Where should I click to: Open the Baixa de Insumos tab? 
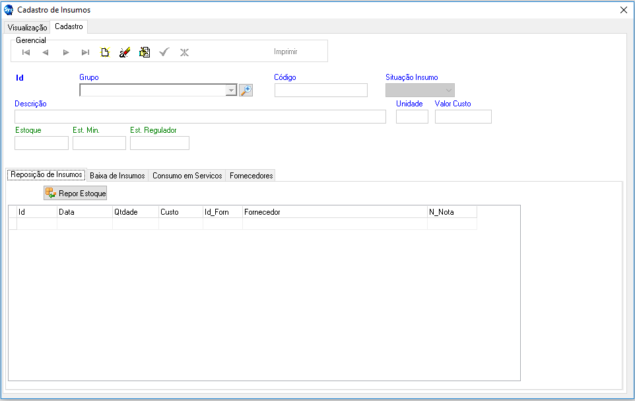point(117,176)
